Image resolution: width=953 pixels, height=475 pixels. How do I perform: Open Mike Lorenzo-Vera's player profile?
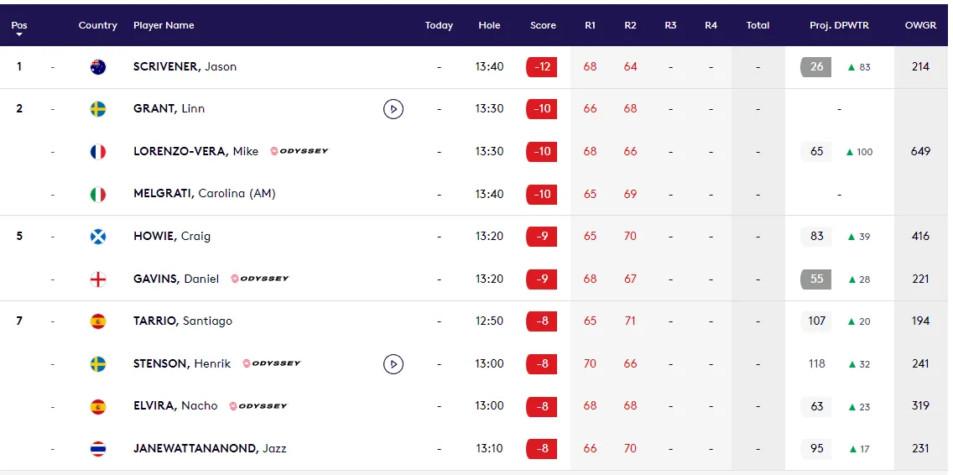click(195, 151)
